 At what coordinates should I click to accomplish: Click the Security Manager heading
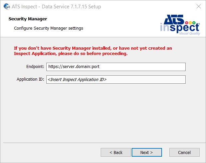coord(28,19)
